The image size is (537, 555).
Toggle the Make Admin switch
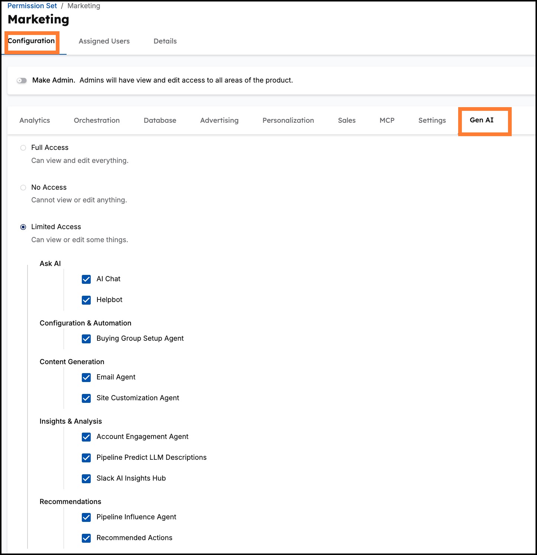point(22,80)
